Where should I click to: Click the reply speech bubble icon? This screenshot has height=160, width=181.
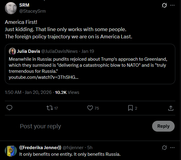(x=9, y=108)
